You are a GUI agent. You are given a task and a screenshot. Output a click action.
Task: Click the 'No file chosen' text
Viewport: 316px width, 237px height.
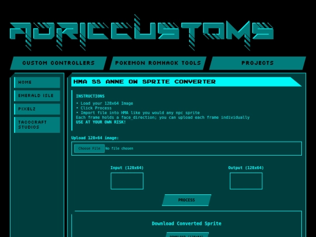tap(119, 149)
